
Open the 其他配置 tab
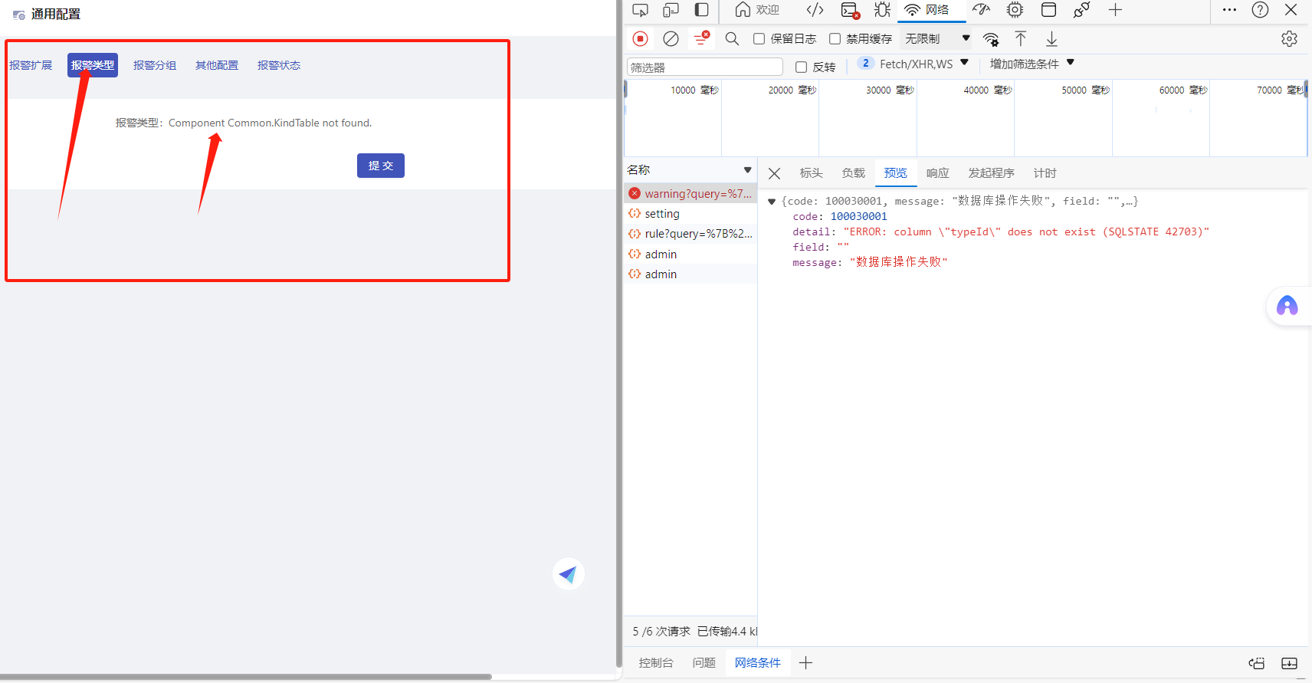(217, 65)
